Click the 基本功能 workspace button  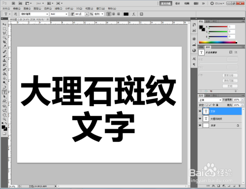[166, 3]
